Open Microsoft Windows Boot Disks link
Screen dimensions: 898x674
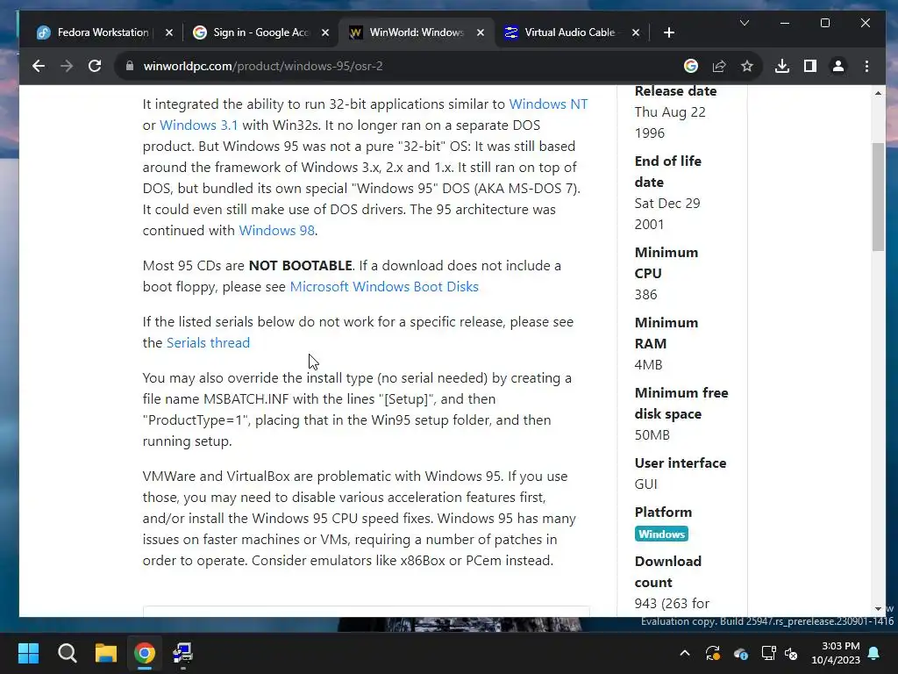384,287
